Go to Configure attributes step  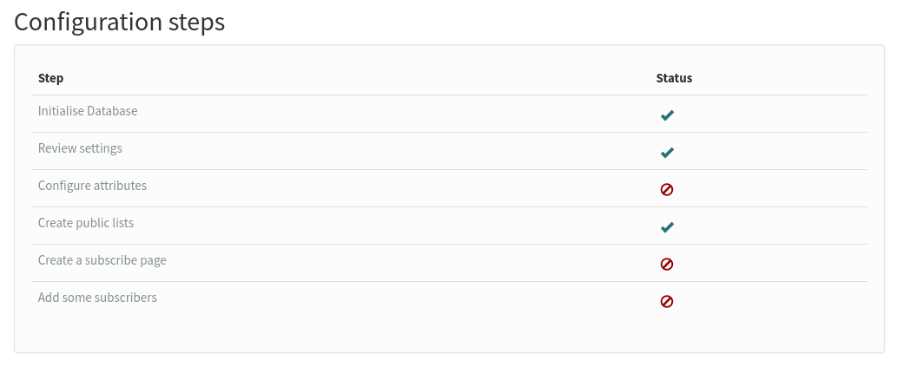[92, 186]
